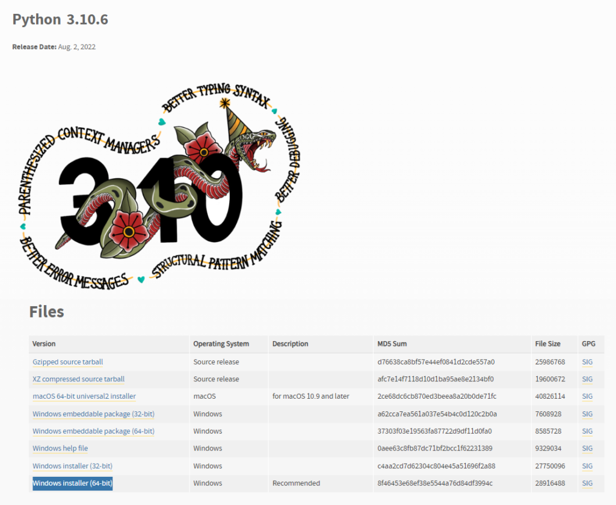Click file size 9329034
The height and width of the screenshot is (505, 616).
tap(548, 449)
